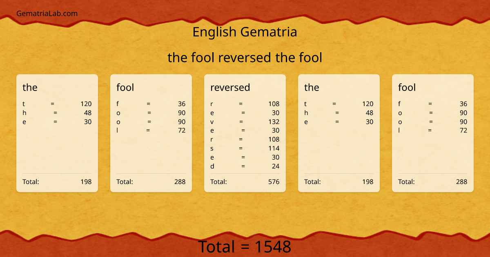Select value 132 in the v row

(274, 122)
